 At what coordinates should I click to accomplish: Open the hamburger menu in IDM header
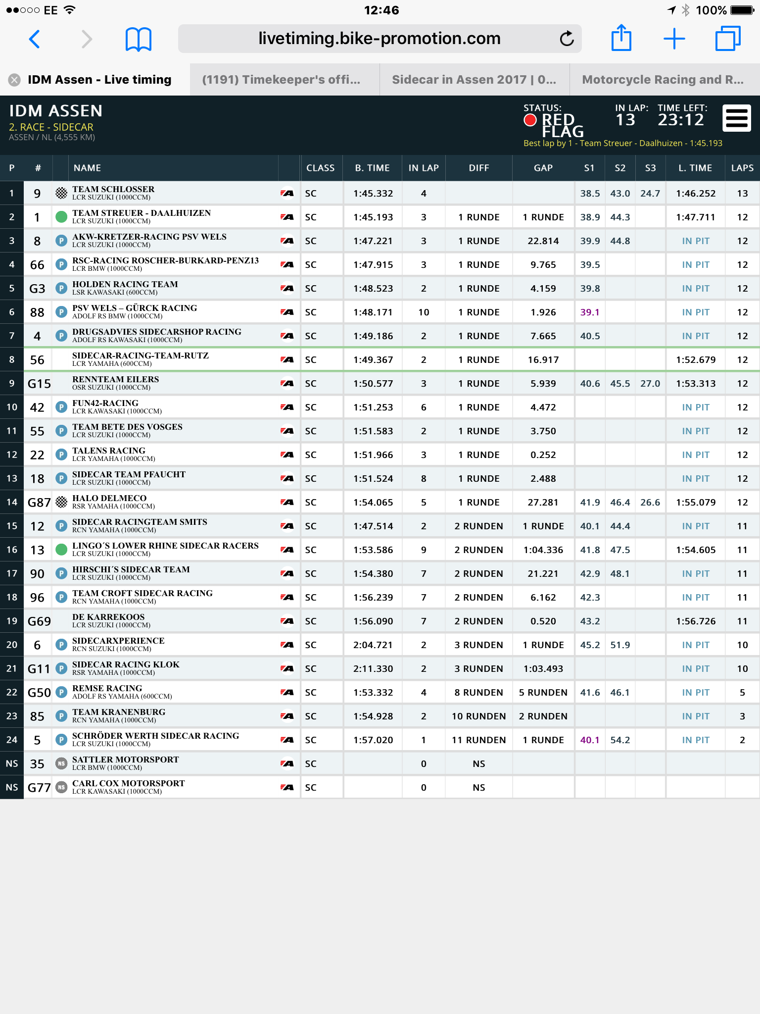737,118
